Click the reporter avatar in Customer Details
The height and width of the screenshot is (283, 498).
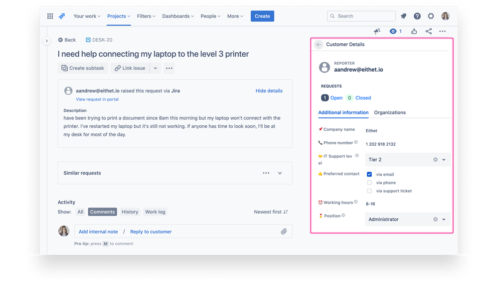pos(324,67)
